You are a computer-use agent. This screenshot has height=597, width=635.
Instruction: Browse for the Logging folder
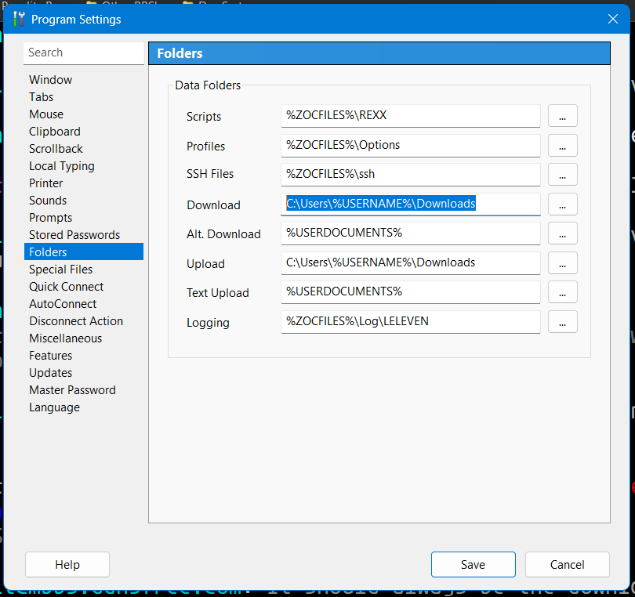tap(562, 322)
